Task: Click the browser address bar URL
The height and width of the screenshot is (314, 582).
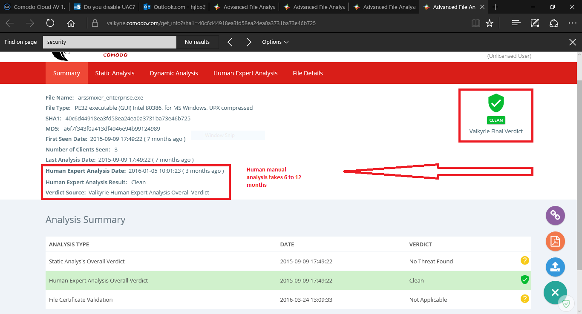Action: (x=211, y=23)
